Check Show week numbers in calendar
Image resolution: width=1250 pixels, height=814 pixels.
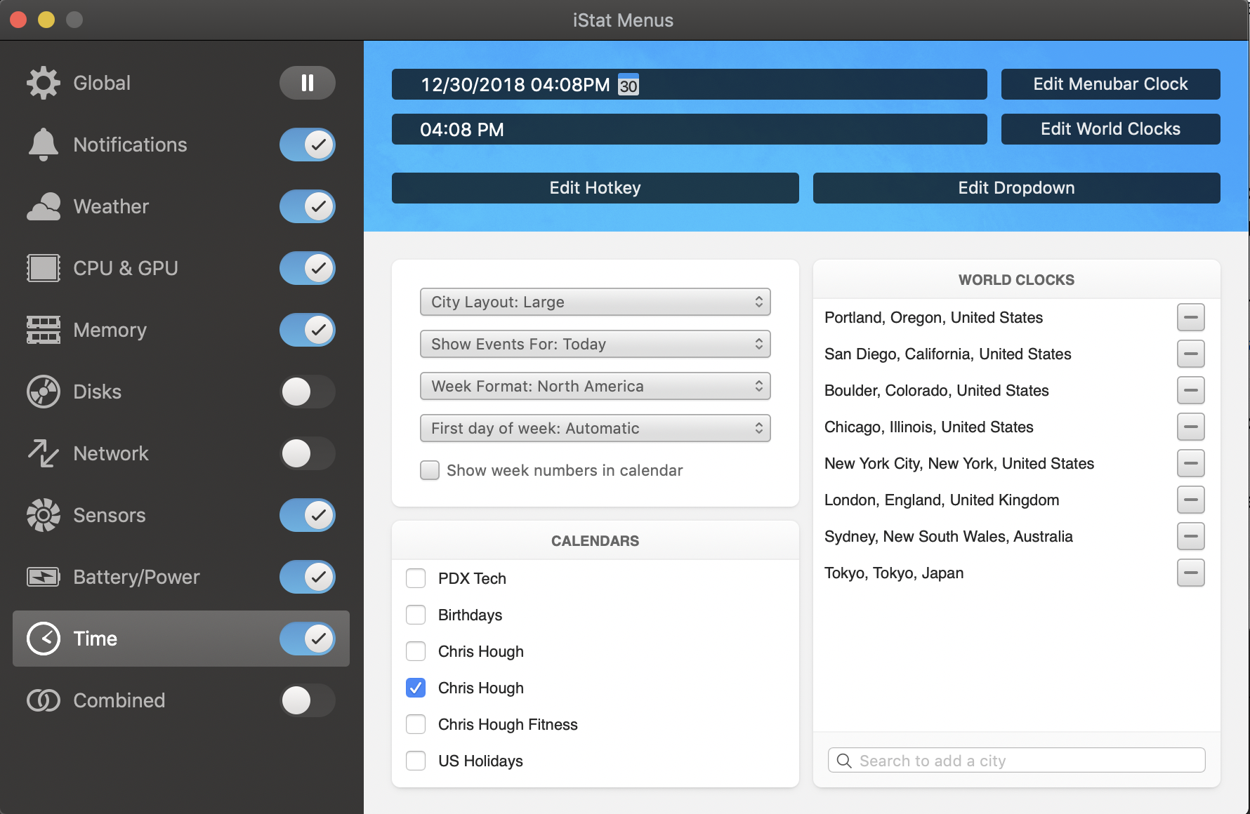coord(430,470)
